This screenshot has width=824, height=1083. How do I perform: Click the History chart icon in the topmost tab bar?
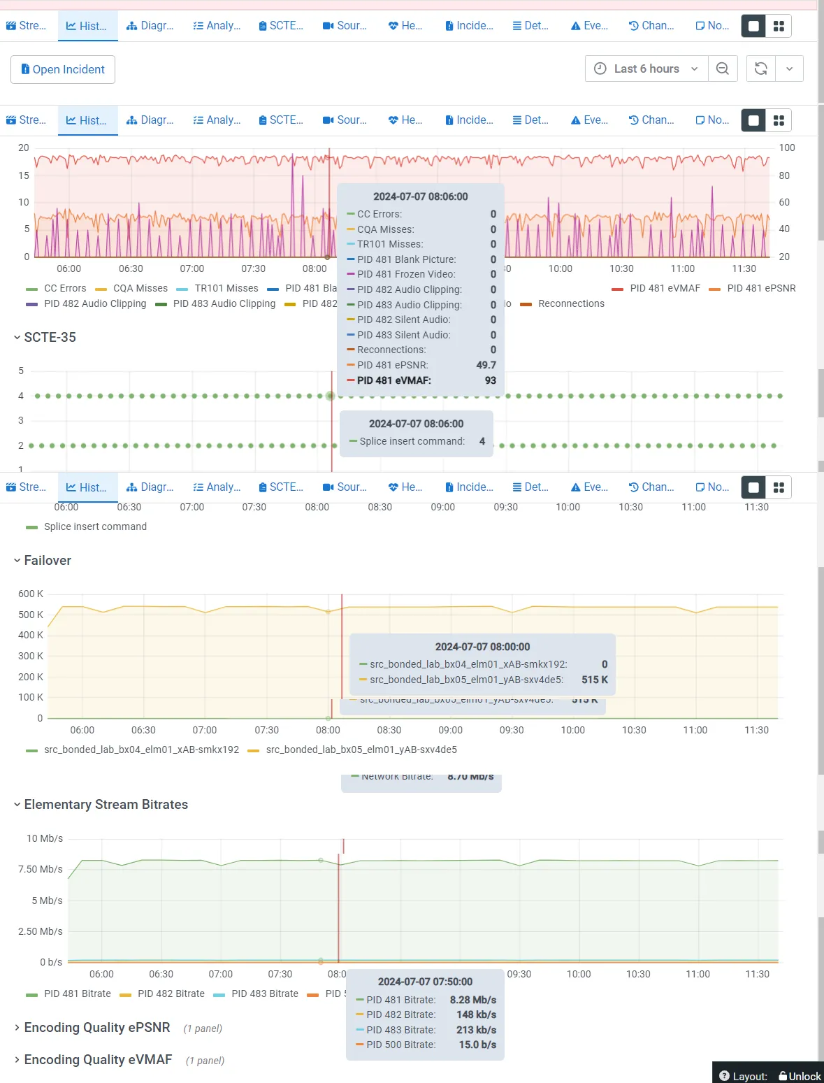(71, 26)
